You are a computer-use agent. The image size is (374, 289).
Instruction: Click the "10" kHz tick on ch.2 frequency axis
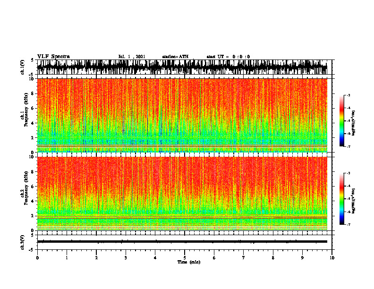pyautogui.click(x=32, y=157)
